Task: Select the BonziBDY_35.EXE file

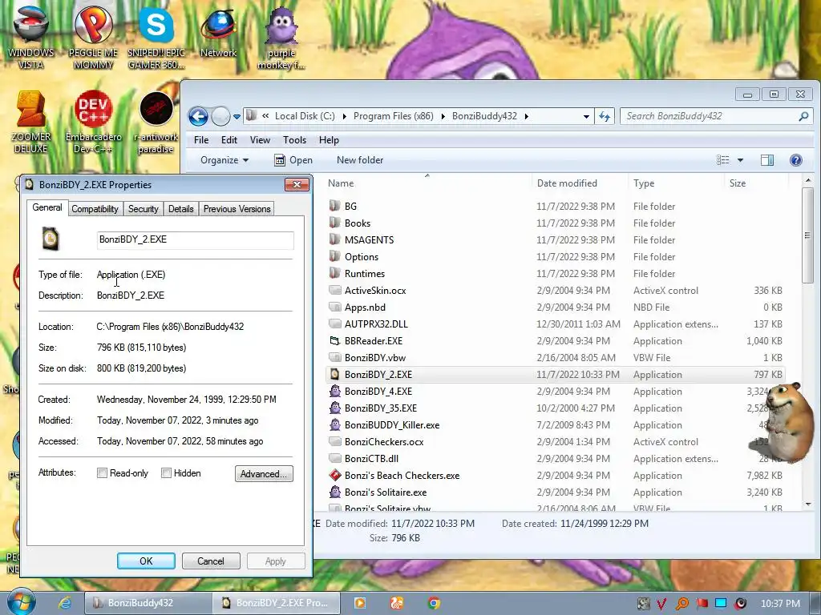Action: (x=556, y=408)
